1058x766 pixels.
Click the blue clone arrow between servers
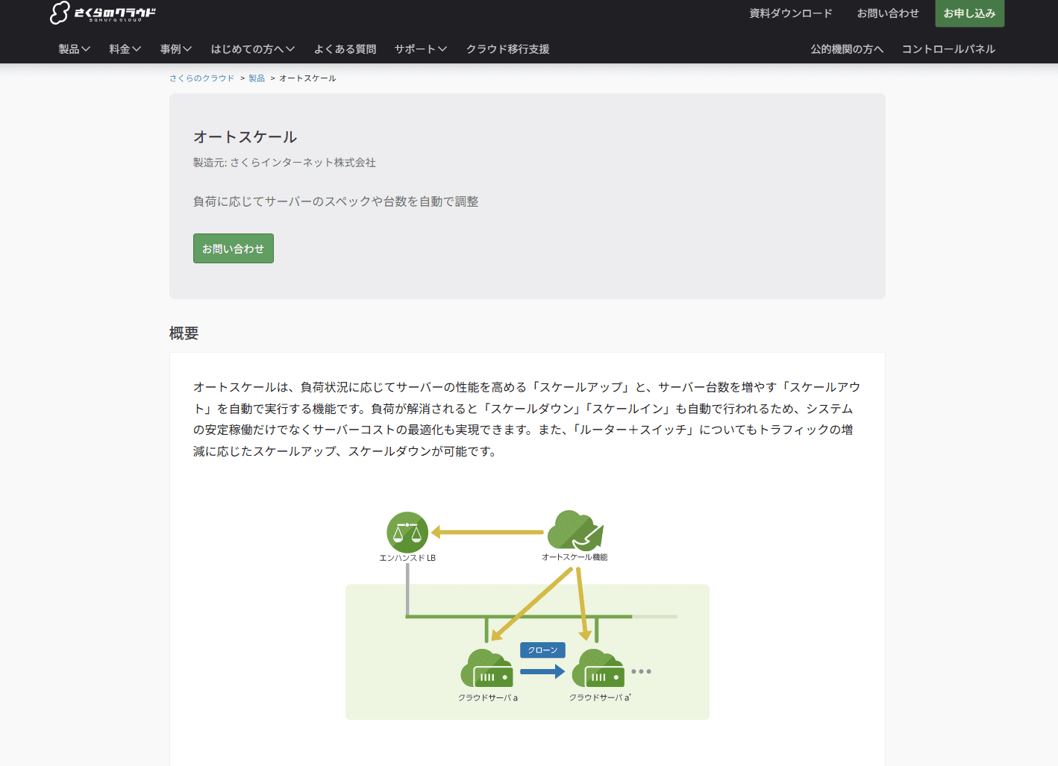point(542,671)
